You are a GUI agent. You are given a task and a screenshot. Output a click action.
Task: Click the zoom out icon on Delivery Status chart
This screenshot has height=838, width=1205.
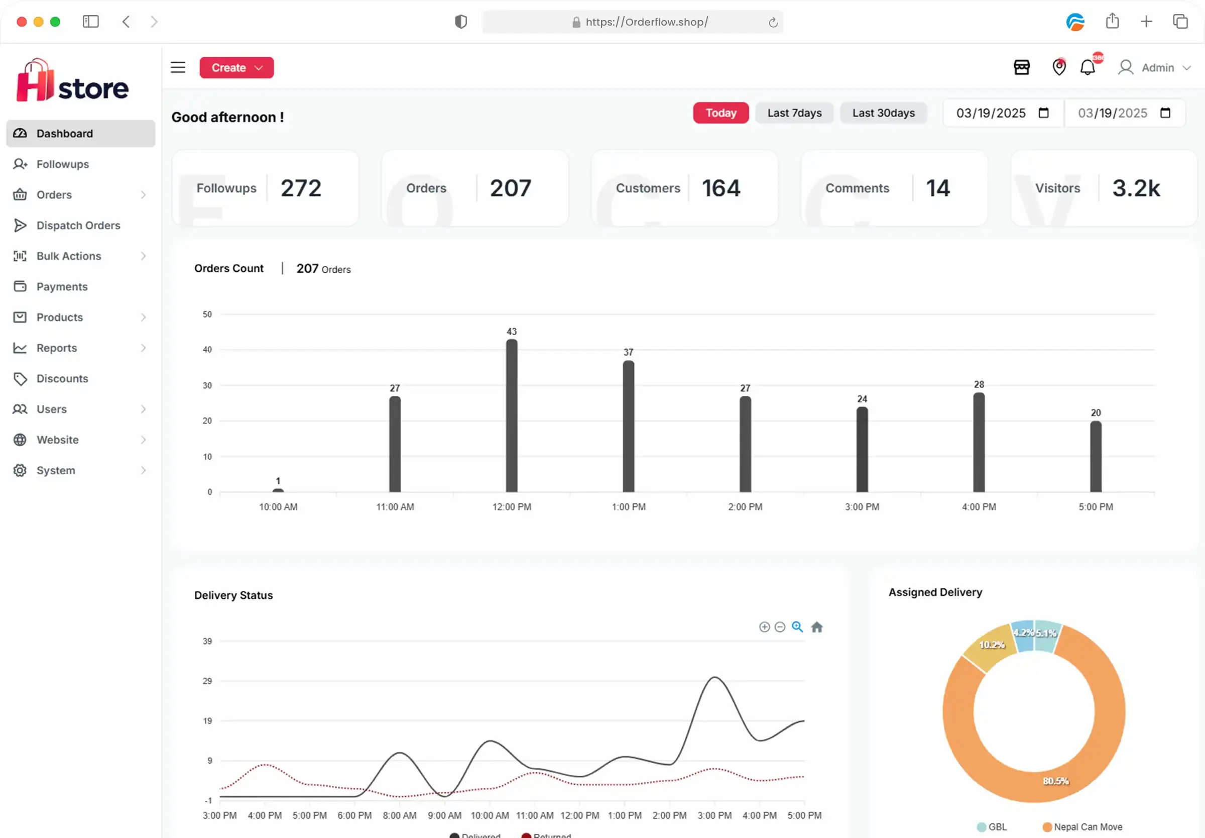780,627
